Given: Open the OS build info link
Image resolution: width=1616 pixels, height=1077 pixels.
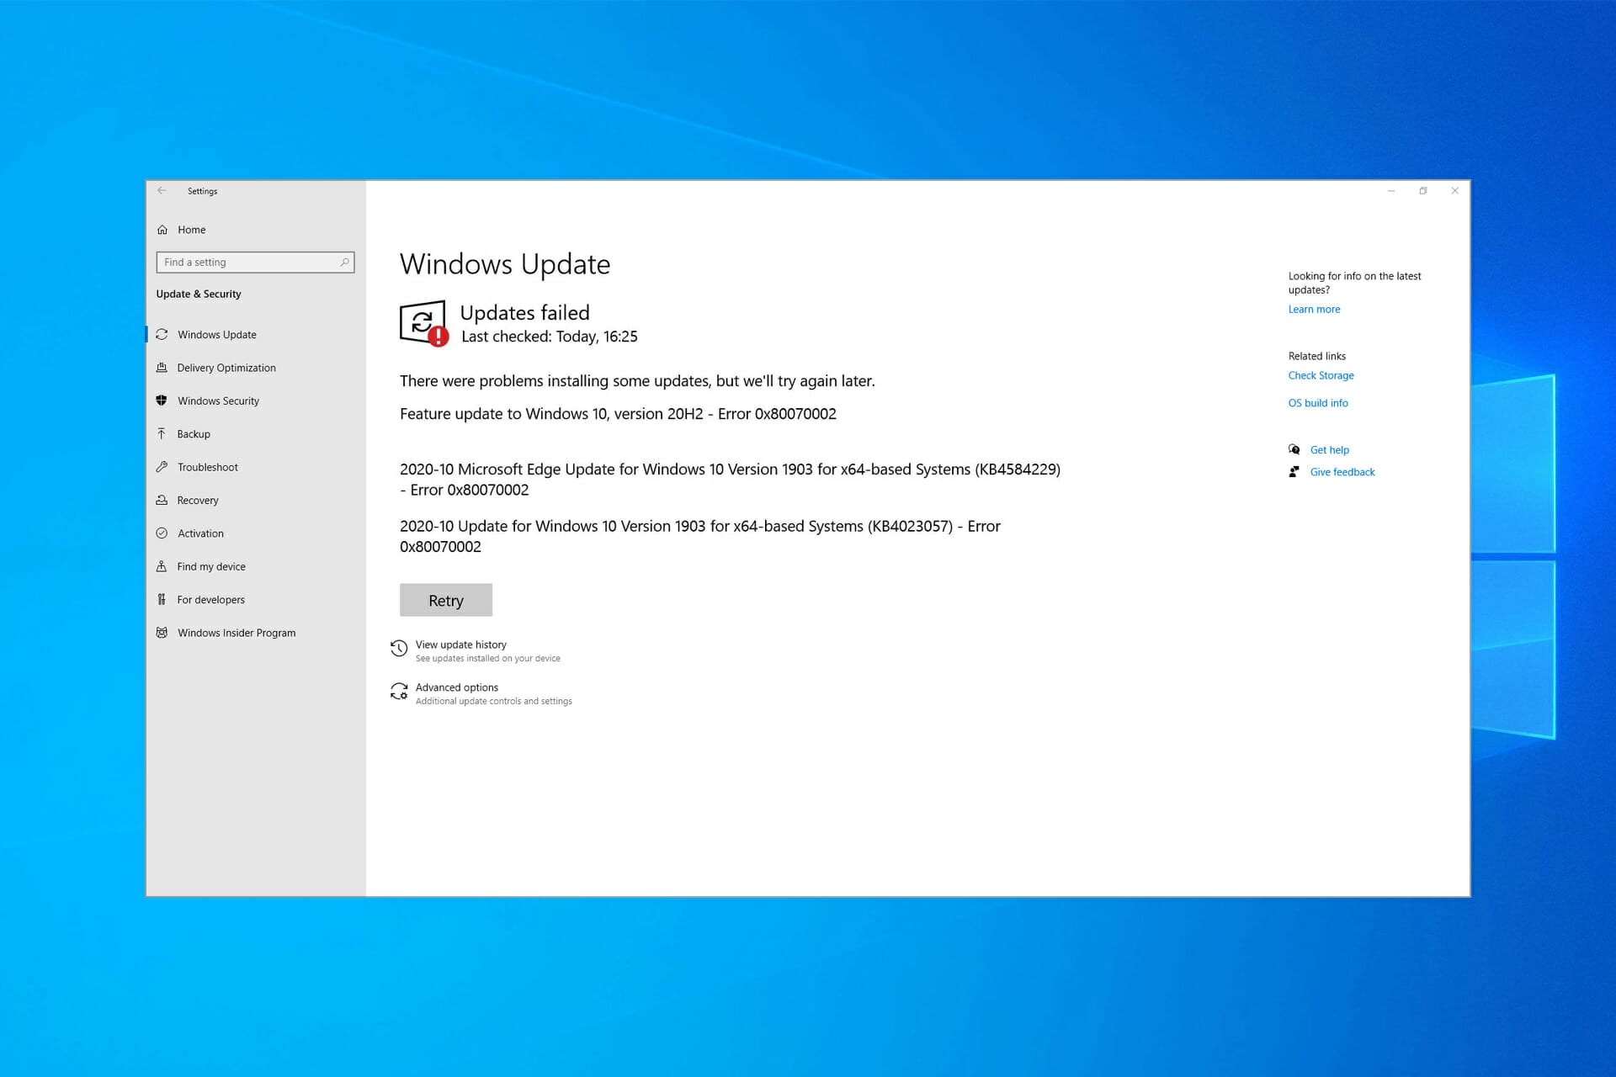Looking at the screenshot, I should pos(1317,403).
